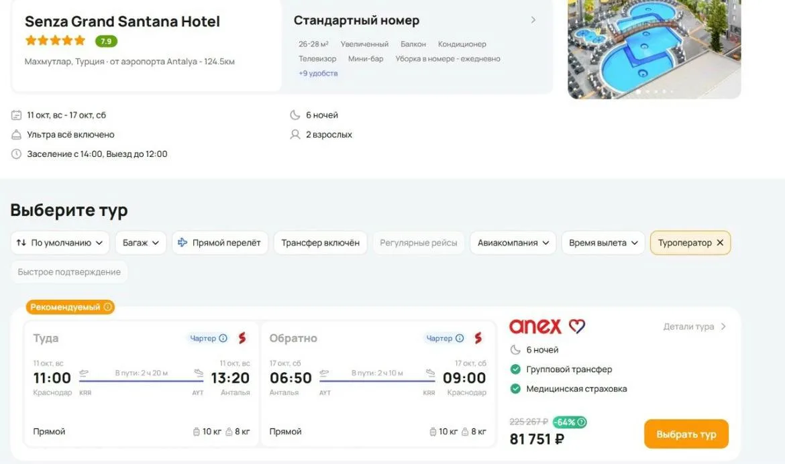The height and width of the screenshot is (464, 785).
Task: Open the hotel pool photo thumbnail
Action: pyautogui.click(x=654, y=48)
